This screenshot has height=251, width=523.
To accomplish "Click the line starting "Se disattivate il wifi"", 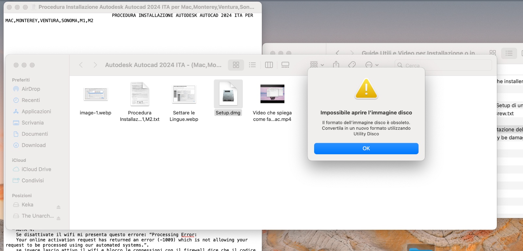I will tap(107, 235).
